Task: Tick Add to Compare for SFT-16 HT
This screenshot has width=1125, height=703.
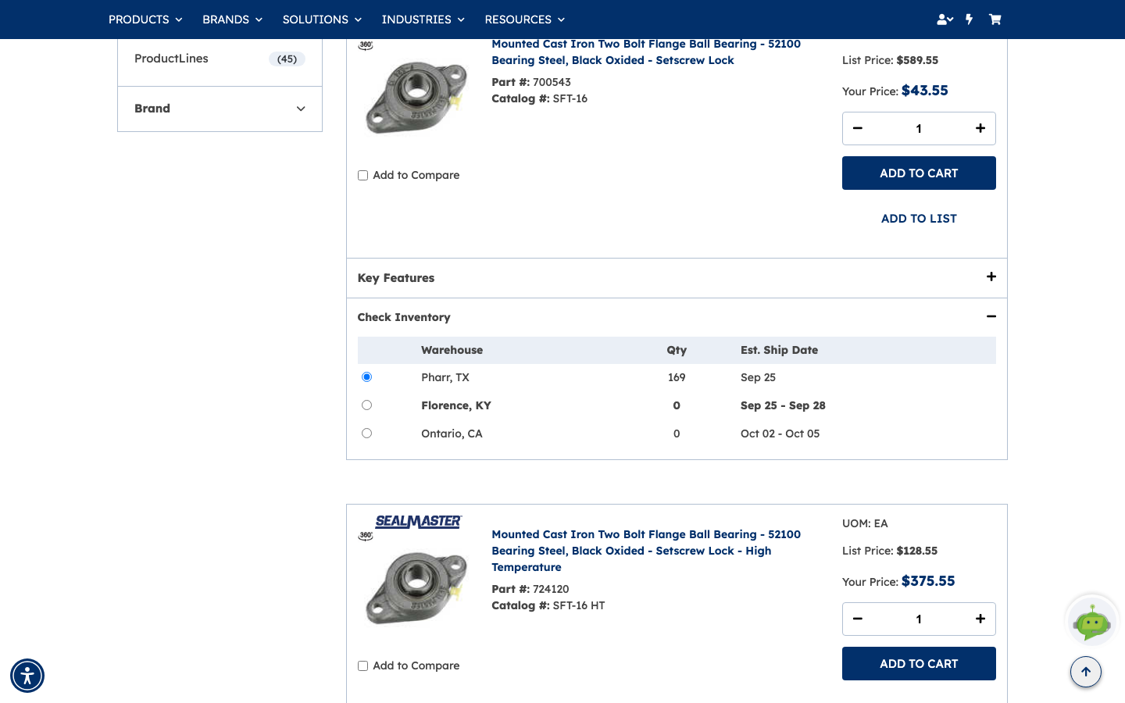Action: pos(362,666)
